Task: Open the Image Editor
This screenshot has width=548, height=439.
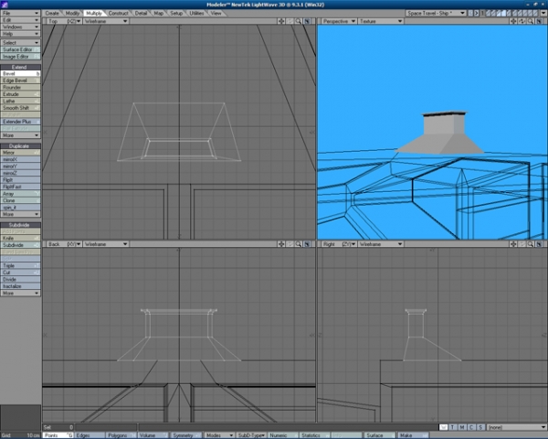Action: pyautogui.click(x=20, y=57)
